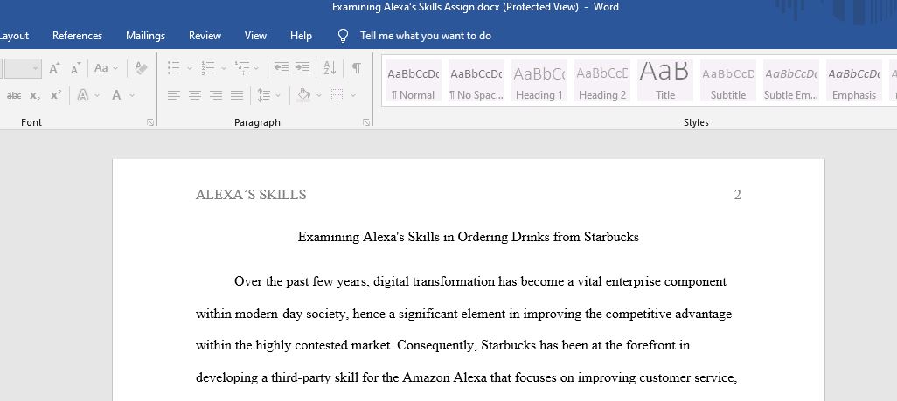Expand the numbering library dropdown arrow
The height and width of the screenshot is (401, 897).
(223, 69)
